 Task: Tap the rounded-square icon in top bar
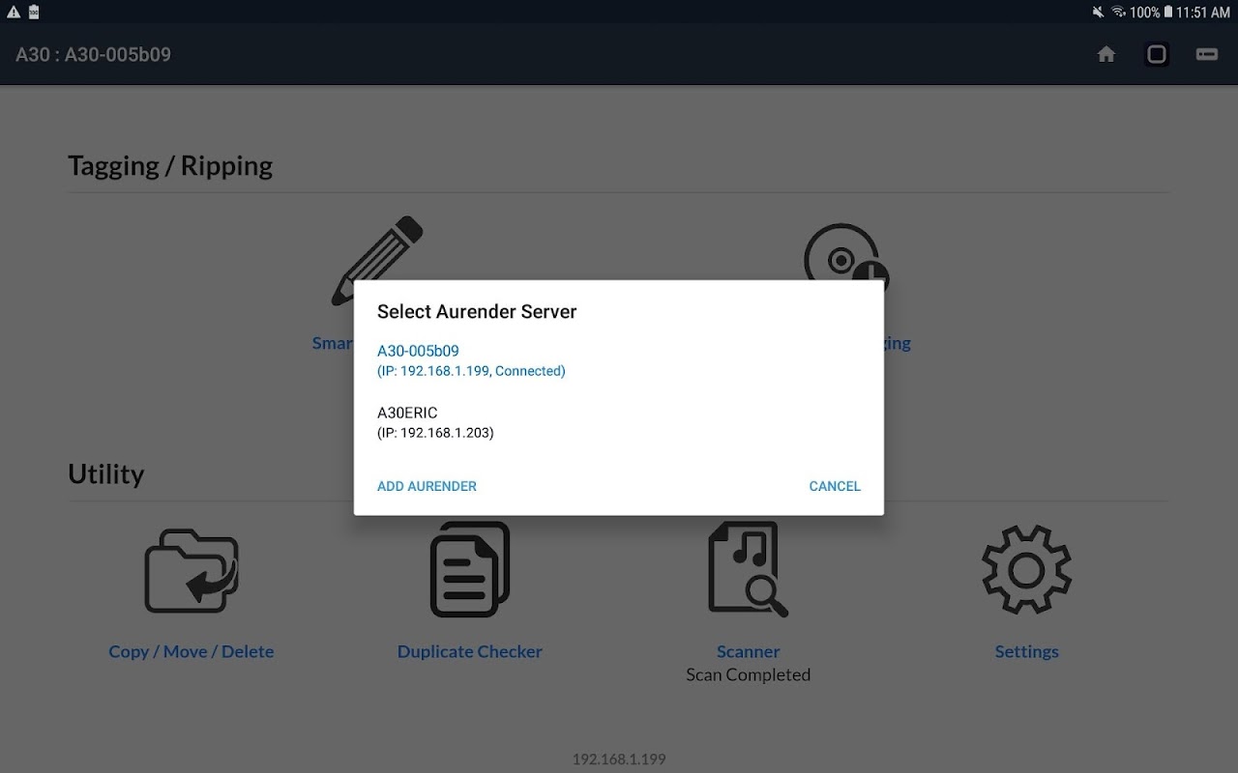point(1157,54)
